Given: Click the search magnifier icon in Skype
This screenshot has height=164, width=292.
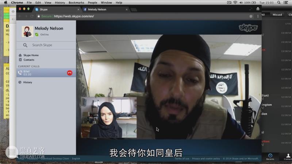Looking at the screenshot, I should click(x=25, y=45).
